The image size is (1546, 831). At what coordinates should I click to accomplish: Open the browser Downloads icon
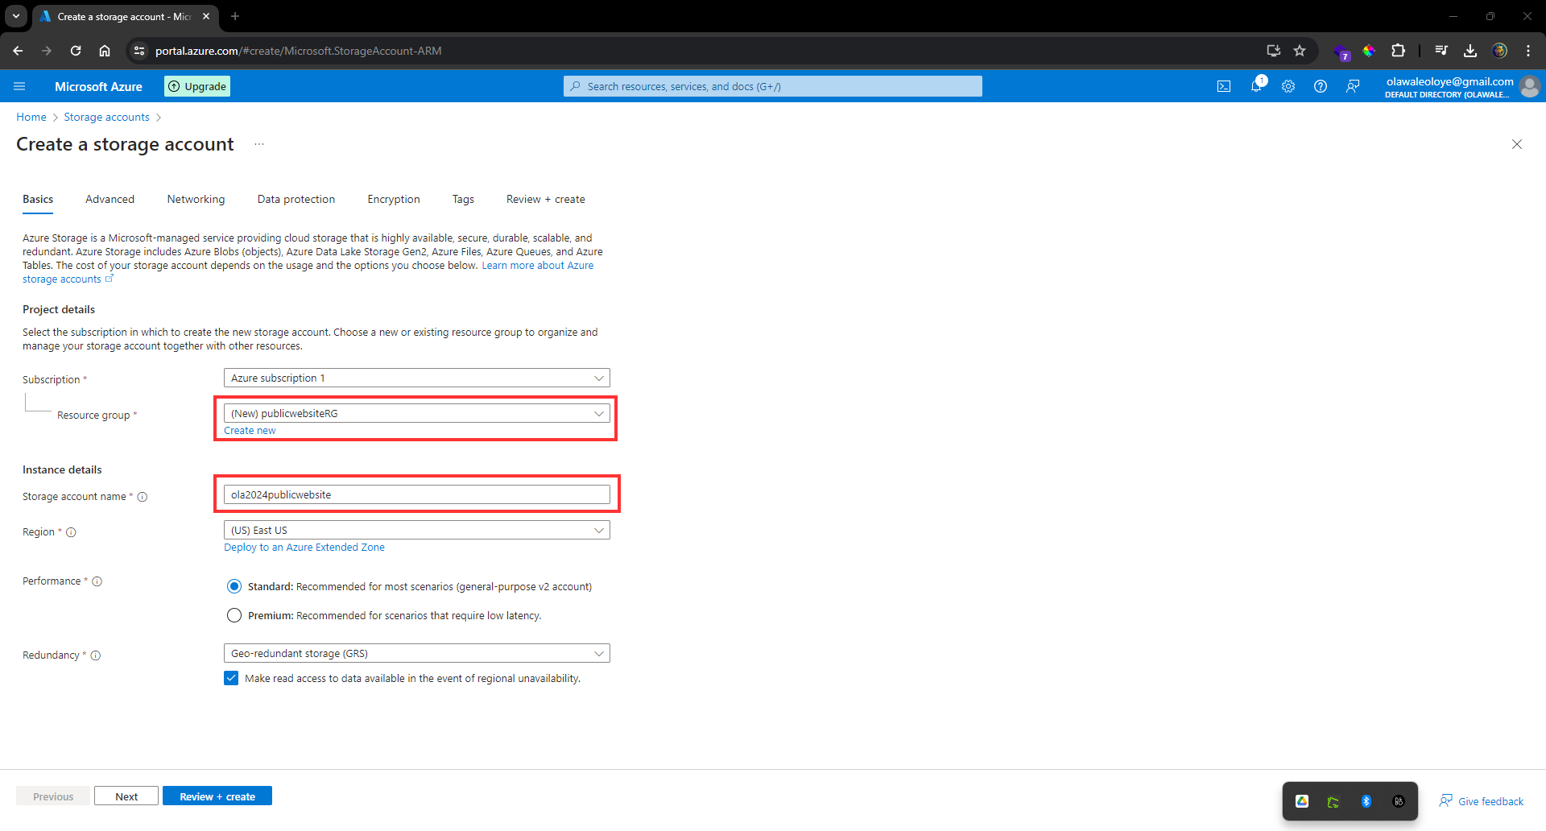(1470, 51)
